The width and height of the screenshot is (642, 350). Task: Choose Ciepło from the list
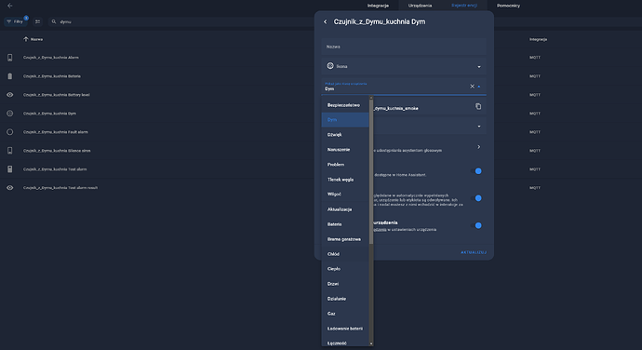[345, 269]
